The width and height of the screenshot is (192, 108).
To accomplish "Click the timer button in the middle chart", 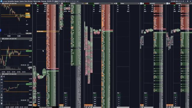I will [28, 65].
